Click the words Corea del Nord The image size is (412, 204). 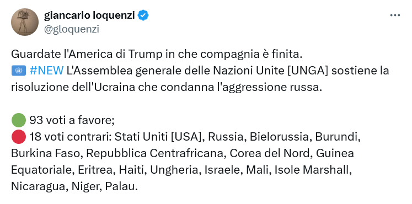[x=269, y=153]
